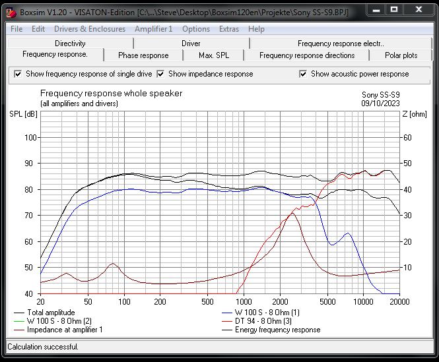Click the Calculation successful status text
Viewport: 439px width, 362px height.
[42, 347]
